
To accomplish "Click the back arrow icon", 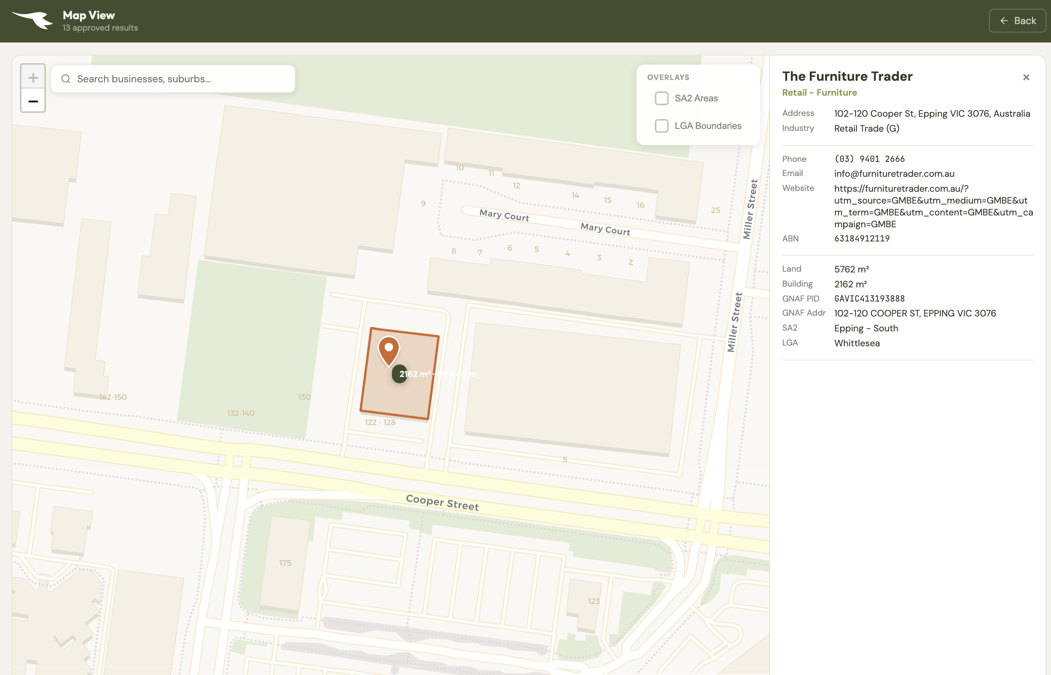I will pyautogui.click(x=1004, y=21).
